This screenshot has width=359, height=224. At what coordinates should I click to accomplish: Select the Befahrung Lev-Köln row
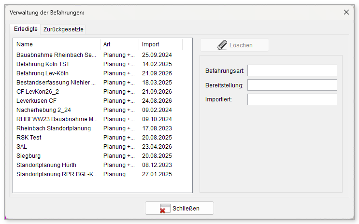tap(102, 73)
